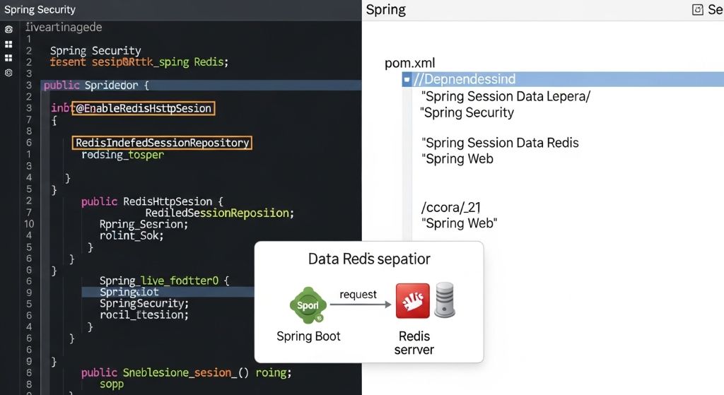Click the highlighted RedisIndefedSessionRepository reference

tap(163, 143)
